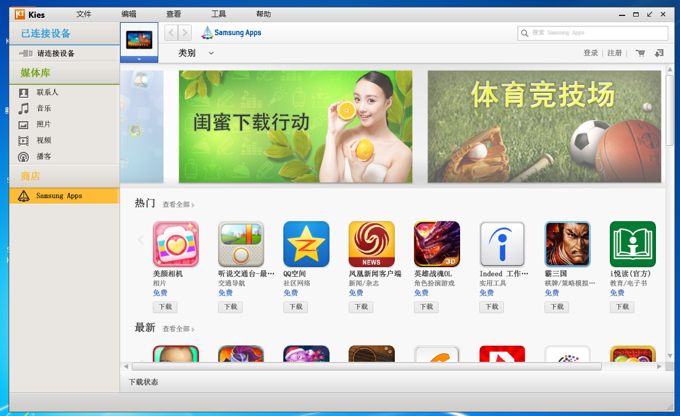Click the horizontal scrollbar thumb

tap(366, 367)
